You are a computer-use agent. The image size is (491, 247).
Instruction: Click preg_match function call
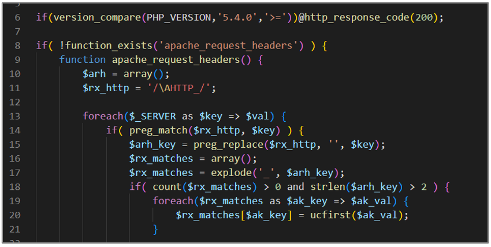pyautogui.click(x=158, y=130)
